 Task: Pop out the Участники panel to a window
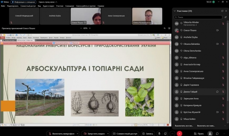pos(222,11)
